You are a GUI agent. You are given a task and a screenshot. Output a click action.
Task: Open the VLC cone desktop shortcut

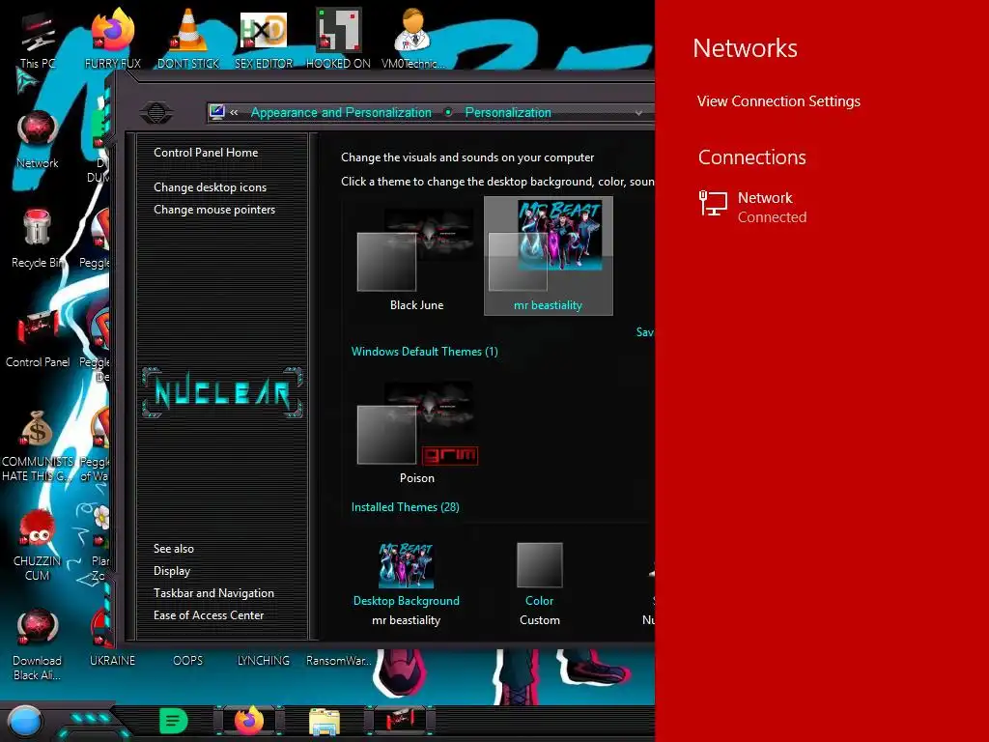(x=188, y=39)
